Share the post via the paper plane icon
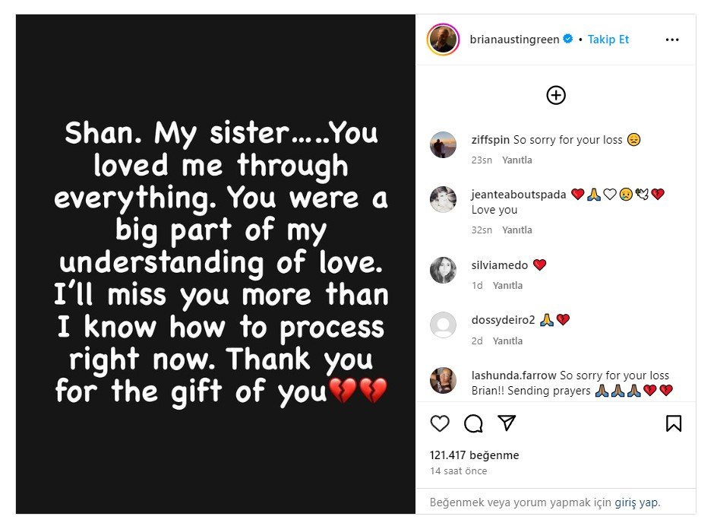Image resolution: width=717 pixels, height=526 pixels. (x=506, y=423)
